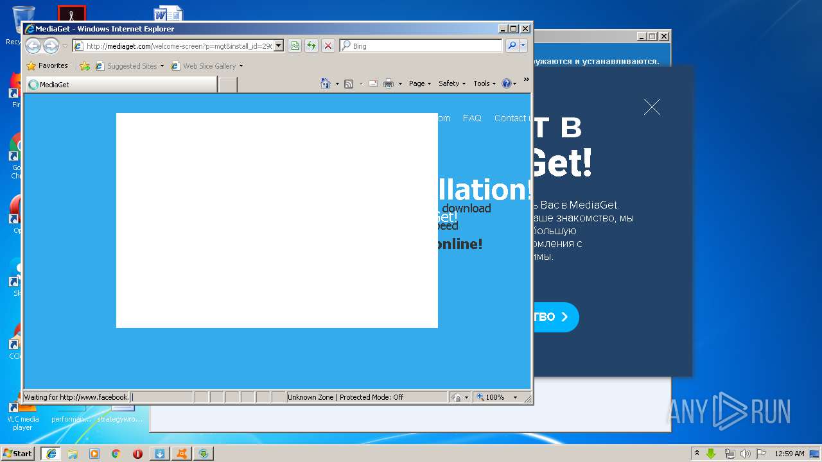Open the volume speaker tray icon
This screenshot has height=462, width=822.
(745, 453)
